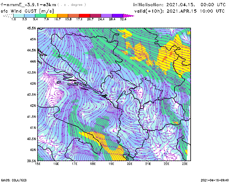Click the '00:00 UTC' initialisation time

pos(213,5)
